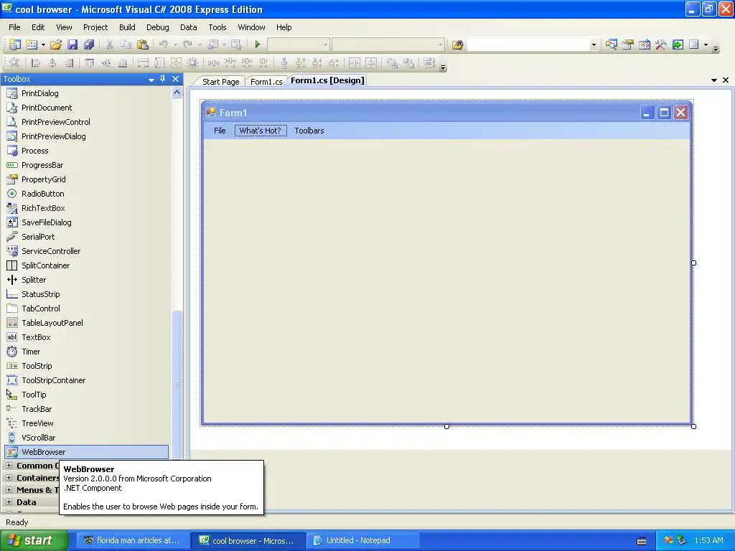Open the Properties Window toolbar icon

pyautogui.click(x=627, y=44)
